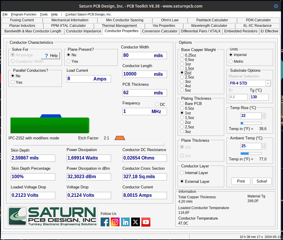Choose 0,5oz base copper weight
Viewport: 283px width, 240px height.
[187, 59]
